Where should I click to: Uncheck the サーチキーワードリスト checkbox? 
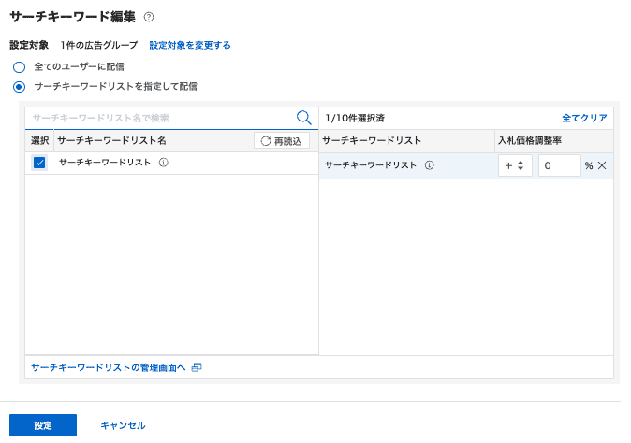[39, 163]
